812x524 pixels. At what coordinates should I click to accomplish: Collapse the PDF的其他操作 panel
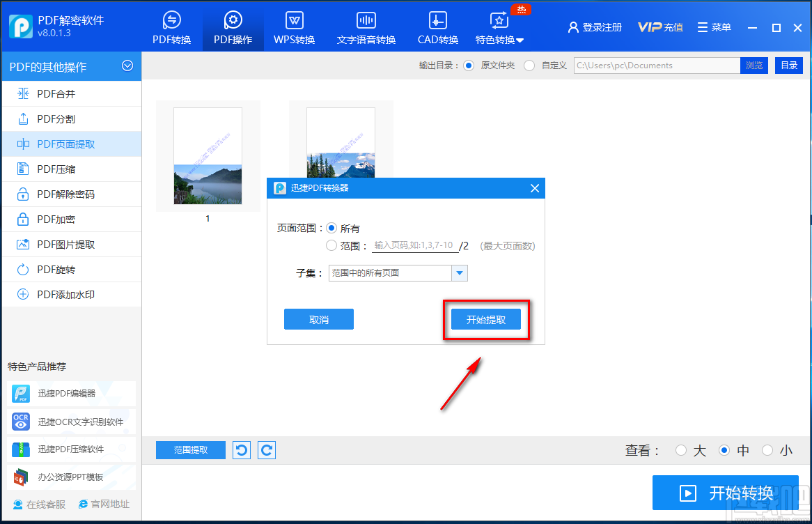tap(127, 65)
